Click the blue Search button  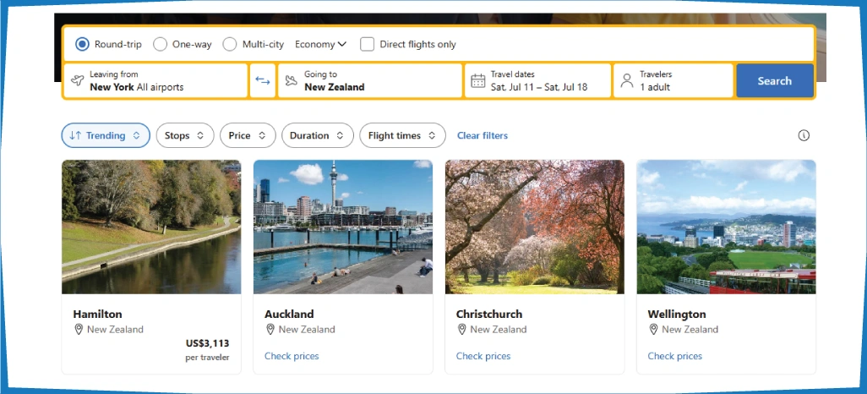point(775,81)
